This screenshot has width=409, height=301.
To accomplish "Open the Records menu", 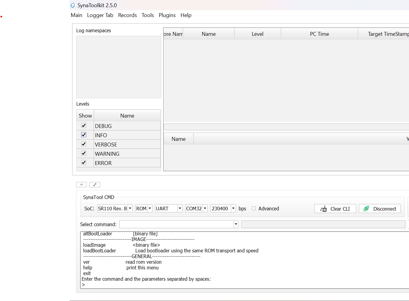I will tap(127, 15).
